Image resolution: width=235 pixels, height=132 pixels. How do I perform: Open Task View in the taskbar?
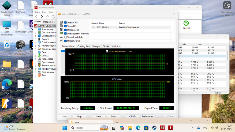pyautogui.click(x=113, y=128)
